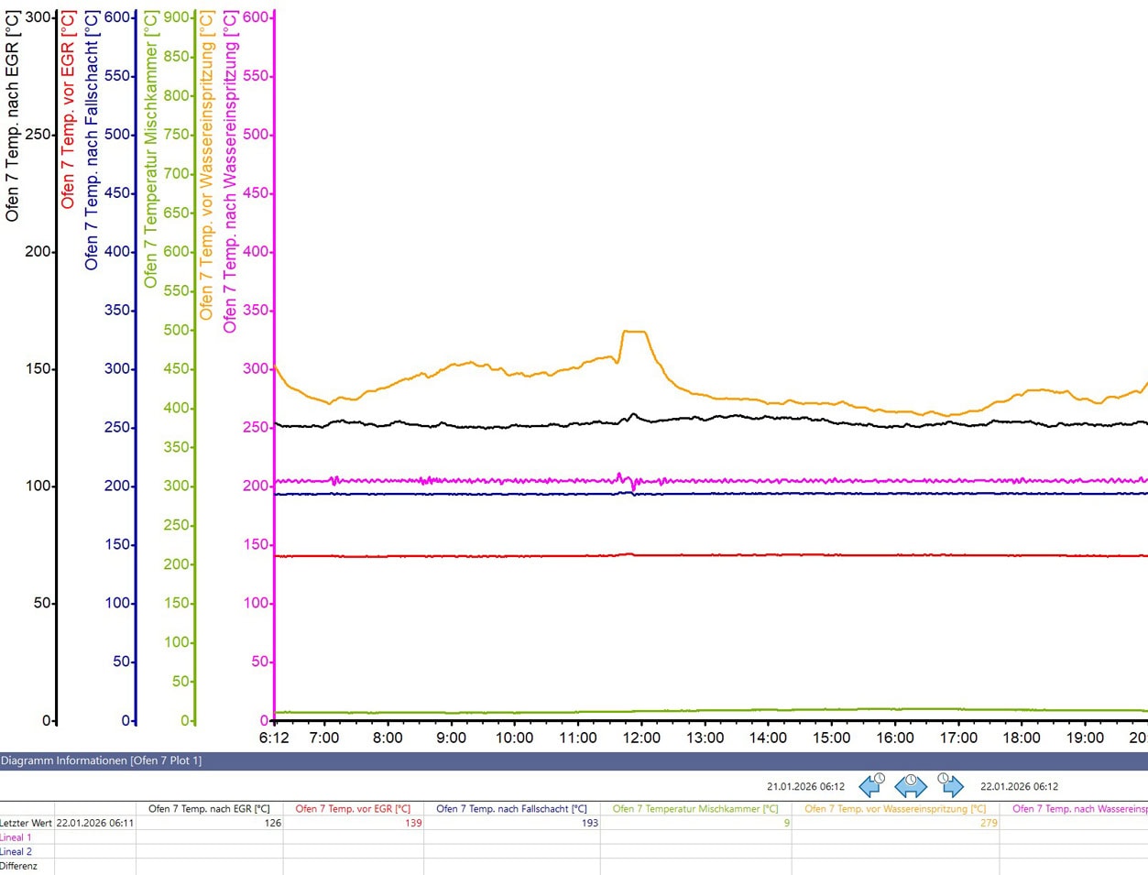Click the green 'Ofen 7 Temperatur Mischkammer' axis title

click(151, 149)
